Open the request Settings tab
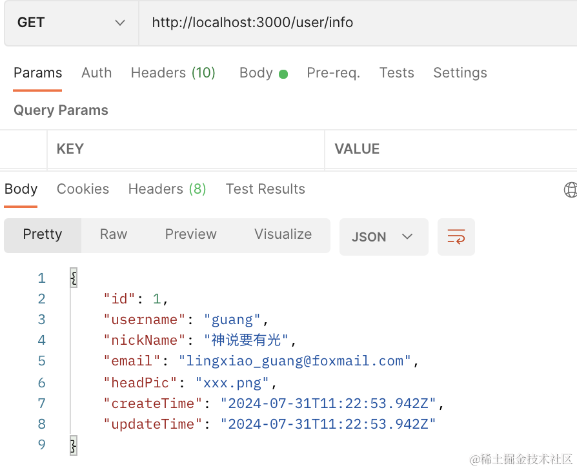This screenshot has width=577, height=470. (460, 73)
